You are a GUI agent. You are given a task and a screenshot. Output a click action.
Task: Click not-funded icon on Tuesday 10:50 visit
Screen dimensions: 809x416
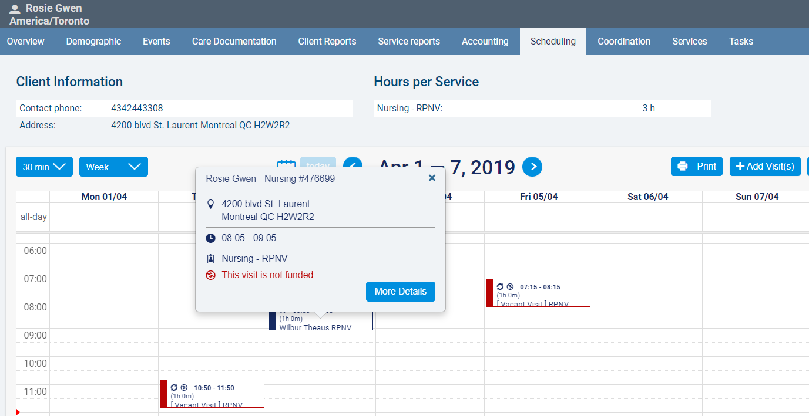click(x=184, y=388)
